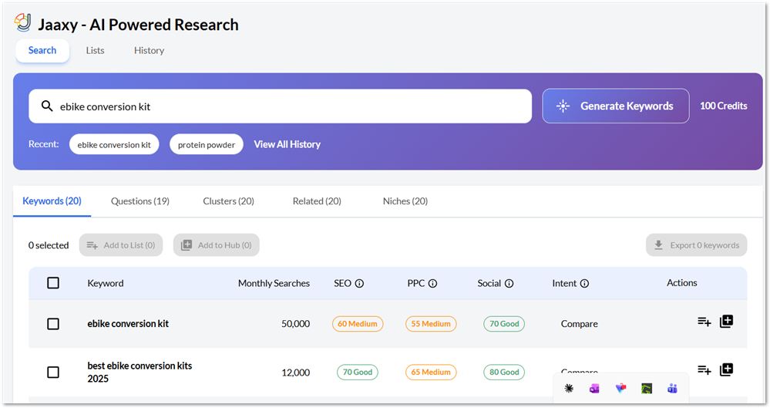Add 'best ebike conversion kits 2025' to hub icon
The height and width of the screenshot is (408, 770).
point(726,369)
